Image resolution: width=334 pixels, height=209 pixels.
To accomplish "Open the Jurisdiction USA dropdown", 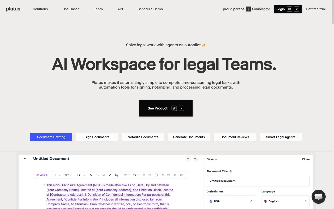I will tap(231, 201).
